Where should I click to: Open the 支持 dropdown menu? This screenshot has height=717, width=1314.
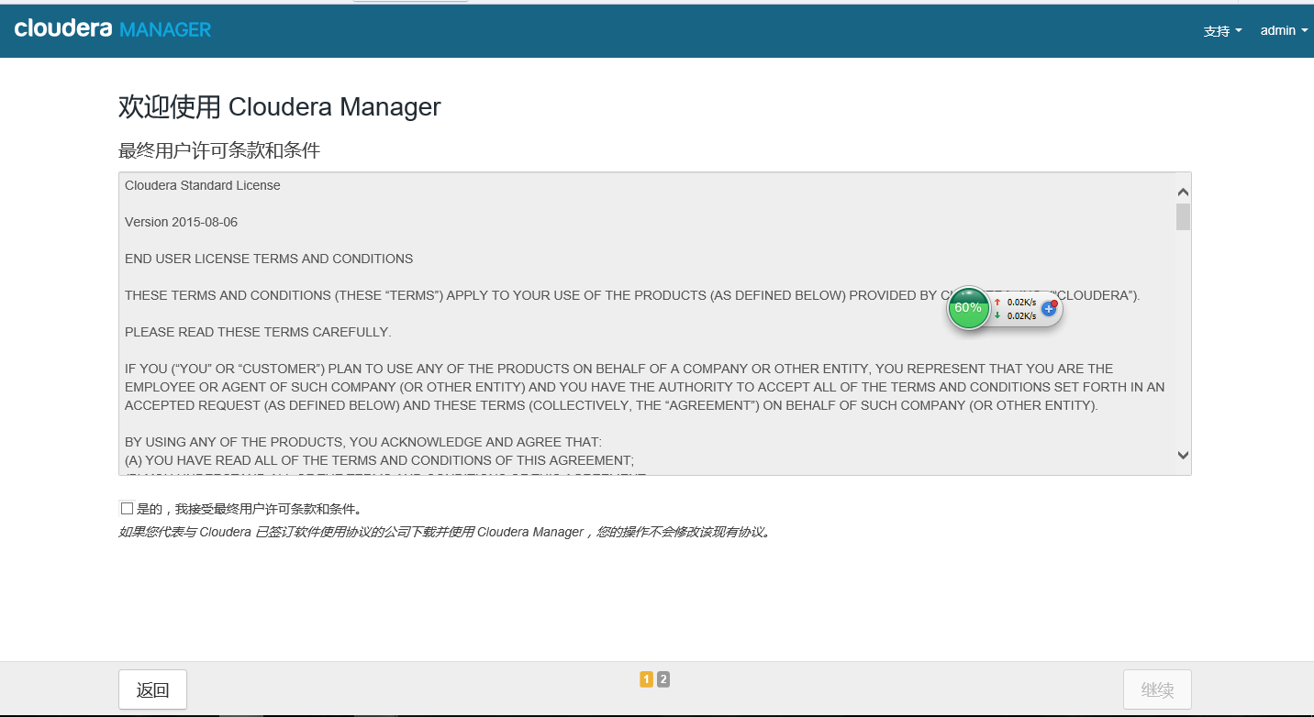(x=1222, y=31)
